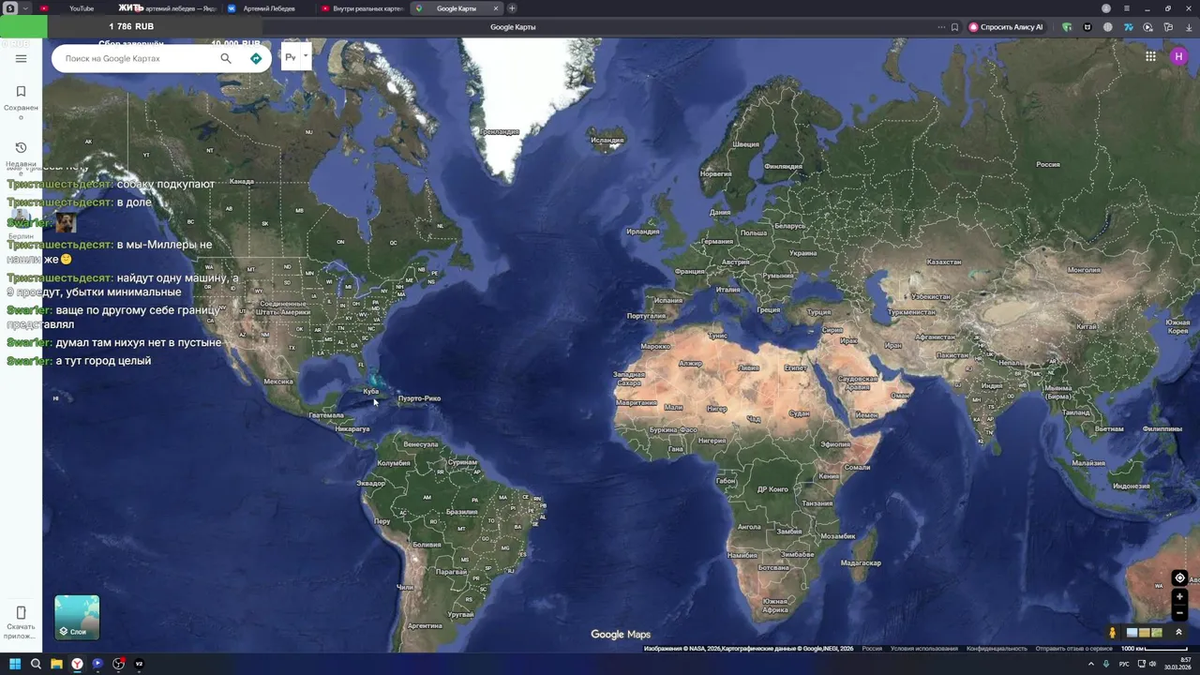Click the search magnifier in Maps search box

click(x=226, y=58)
